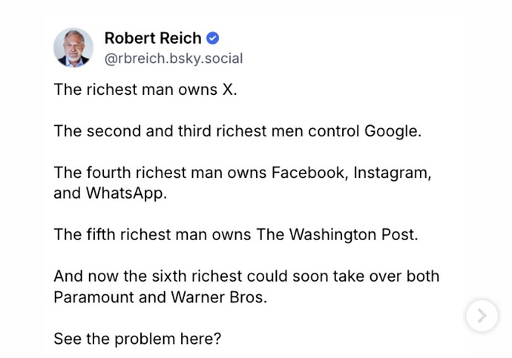512x358 pixels.
Task: Click the next arrow chevron button
Action: pos(482,316)
